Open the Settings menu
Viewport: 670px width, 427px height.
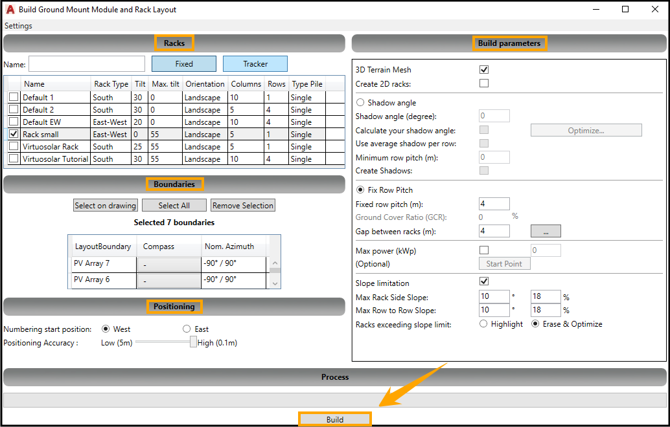pyautogui.click(x=18, y=26)
